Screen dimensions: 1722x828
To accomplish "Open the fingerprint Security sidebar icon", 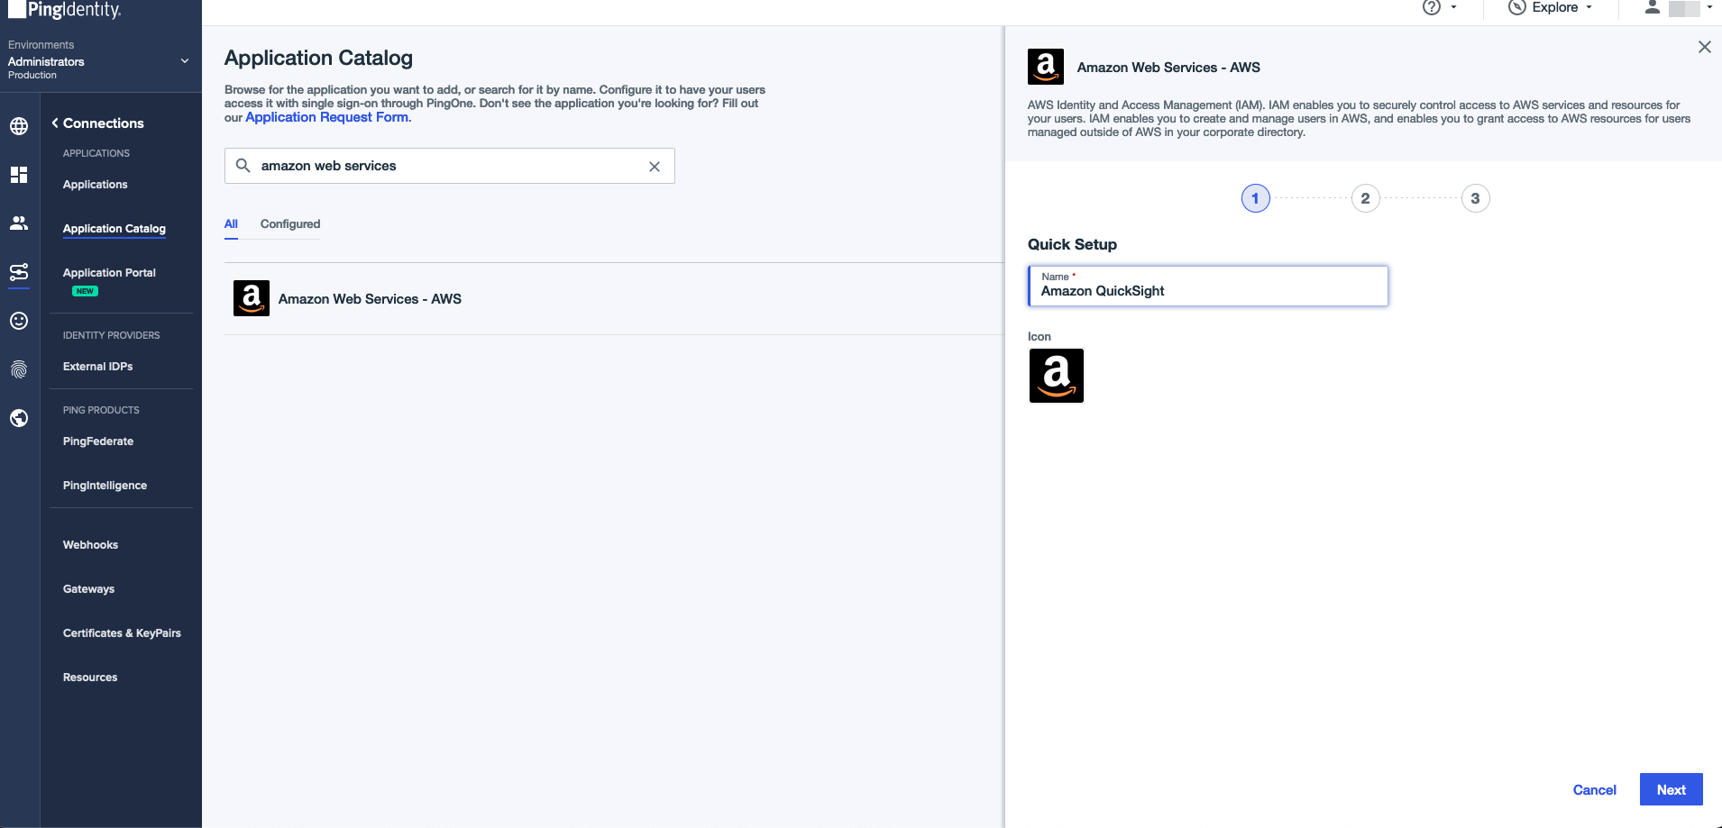I will 19,369.
